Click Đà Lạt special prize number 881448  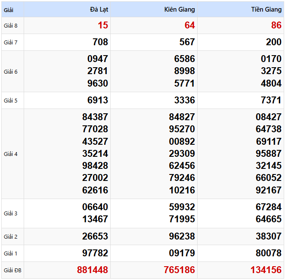[x=93, y=270]
